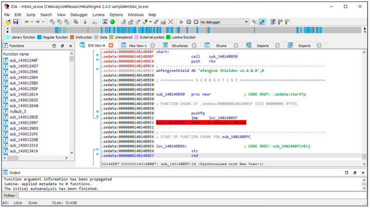Click the X cancel toolbar icon

(x=171, y=22)
